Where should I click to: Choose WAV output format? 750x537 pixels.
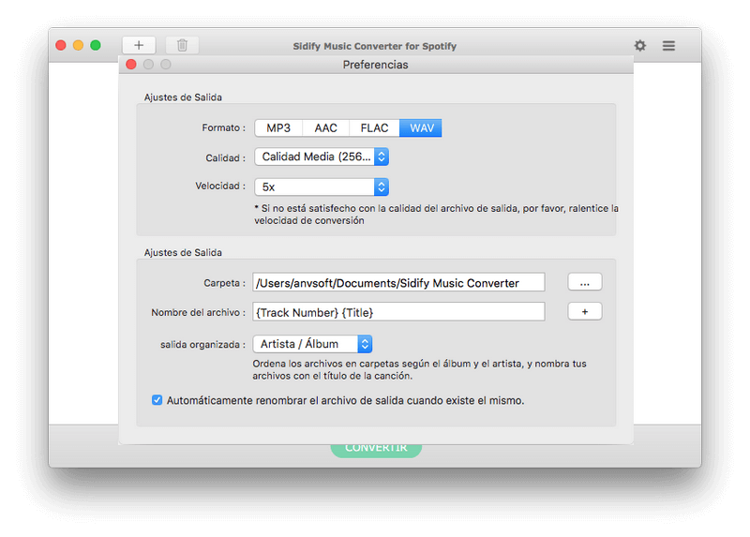(x=421, y=128)
